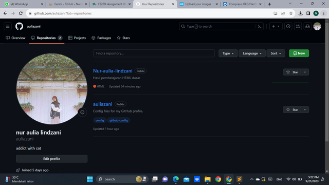Go to GitHub homepage via Octocat logo
Screen dimensions: 329x185
click(x=19, y=26)
